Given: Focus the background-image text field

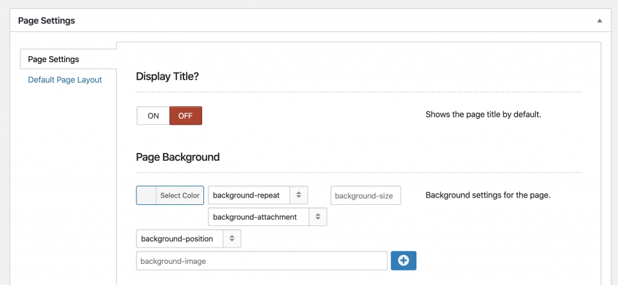Looking at the screenshot, I should (x=262, y=261).
